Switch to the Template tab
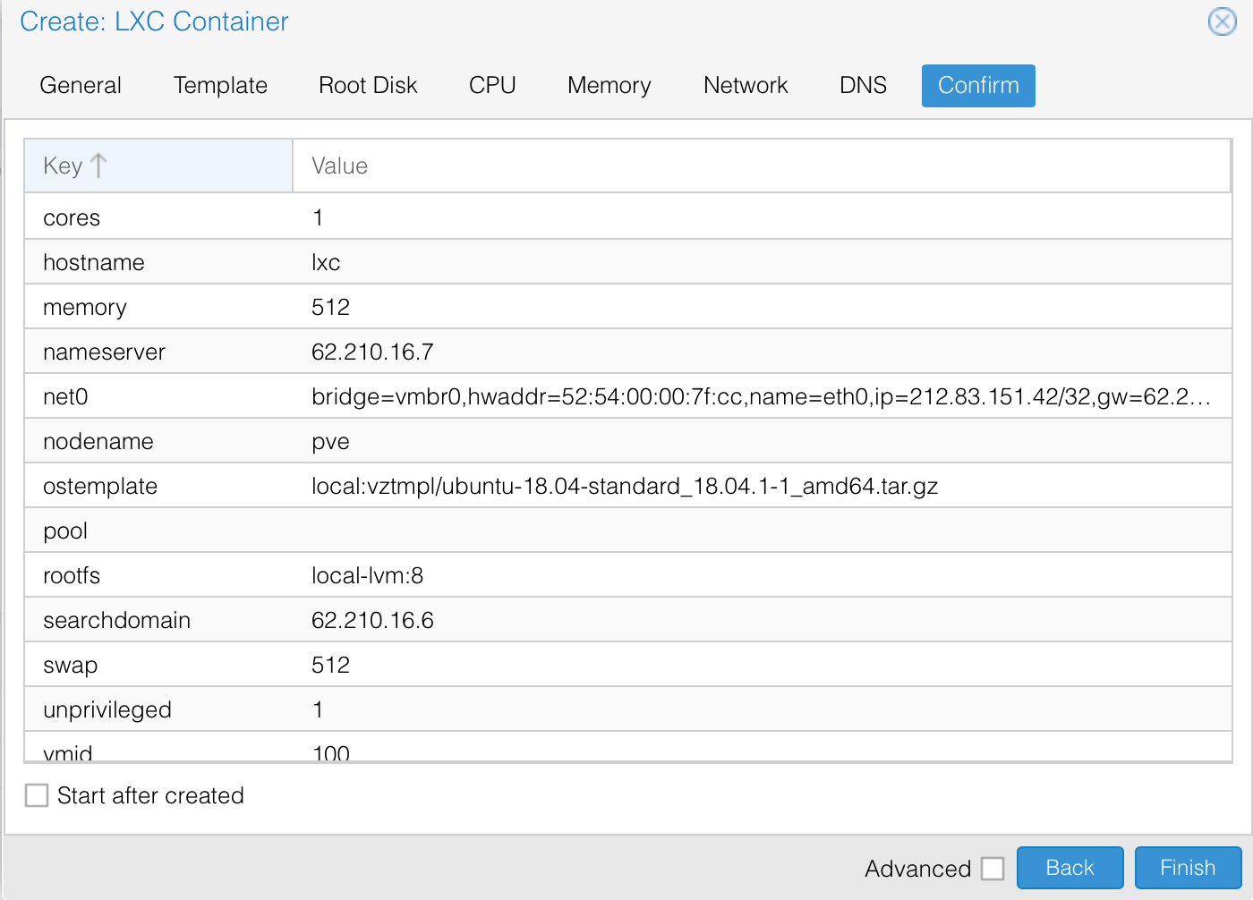The height and width of the screenshot is (900, 1253). click(220, 86)
